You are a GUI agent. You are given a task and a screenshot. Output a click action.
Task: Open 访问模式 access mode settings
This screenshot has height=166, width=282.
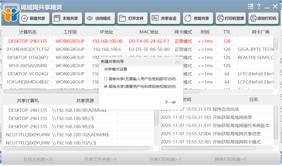100,18
